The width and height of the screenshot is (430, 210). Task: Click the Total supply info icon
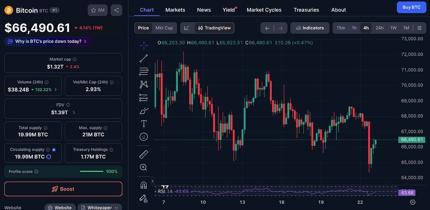pos(45,128)
